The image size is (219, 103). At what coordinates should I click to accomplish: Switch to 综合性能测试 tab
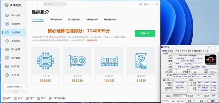pos(38,19)
